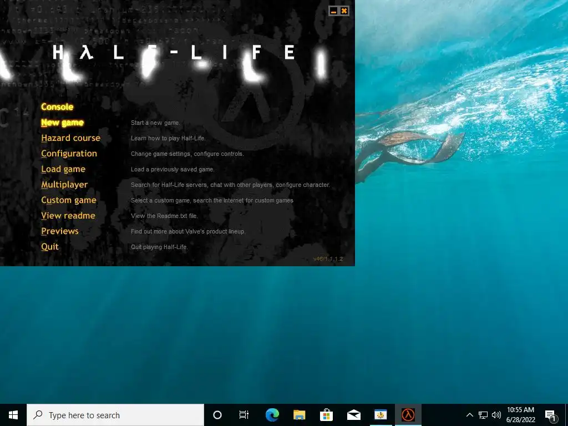This screenshot has width=568, height=426.
Task: Click the app icon left of the Half-Life taskbar icon
Action: coord(381,415)
